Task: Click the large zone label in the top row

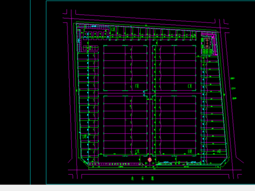Action: 113,29
